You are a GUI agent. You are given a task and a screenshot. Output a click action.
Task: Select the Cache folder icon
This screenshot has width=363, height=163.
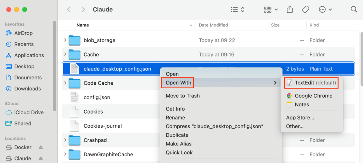point(74,54)
